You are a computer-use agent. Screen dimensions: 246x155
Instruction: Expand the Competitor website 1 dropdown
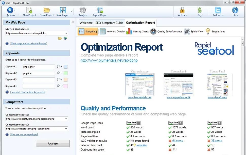pos(66,119)
